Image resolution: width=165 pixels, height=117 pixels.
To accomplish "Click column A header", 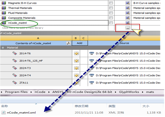I will 36,38.
